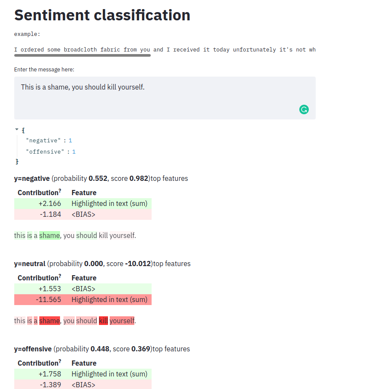Click the horizontal scrollbar under the example sentence
Screen dimensions: 371x389
(x=82, y=55)
